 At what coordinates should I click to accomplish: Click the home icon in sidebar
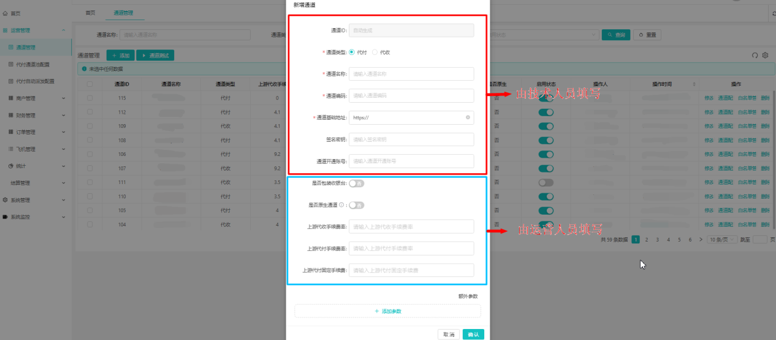[x=6, y=13]
